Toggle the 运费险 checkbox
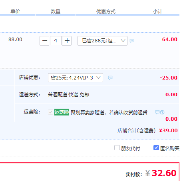Image resolution: width=189 pixels, height=181 pixels. click(x=50, y=112)
